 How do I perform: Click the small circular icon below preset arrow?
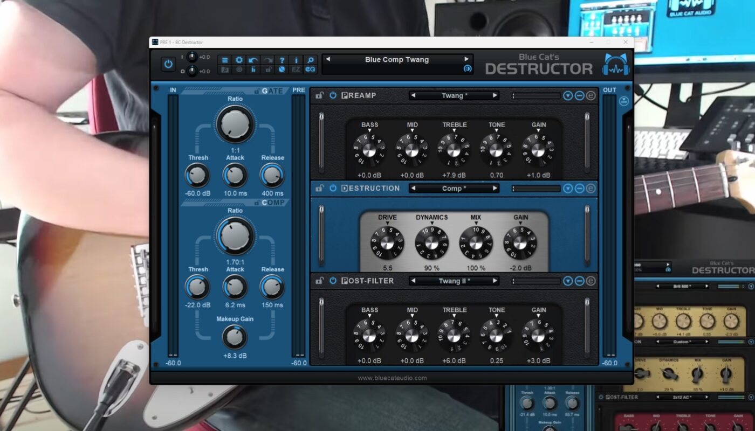[467, 68]
